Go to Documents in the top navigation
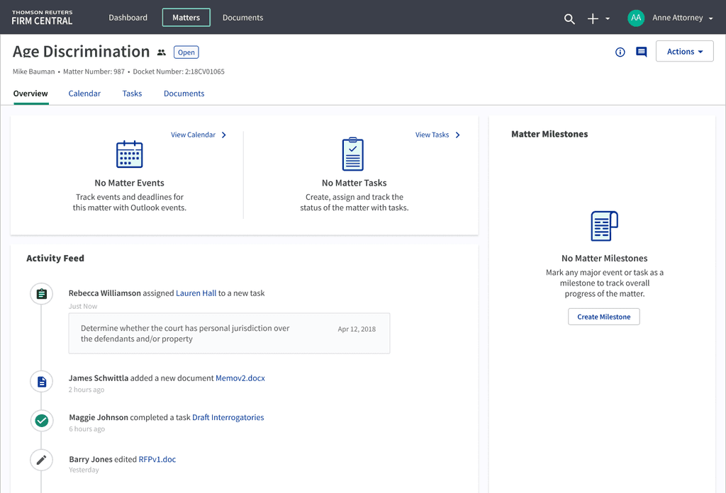This screenshot has width=726, height=493. pos(242,18)
